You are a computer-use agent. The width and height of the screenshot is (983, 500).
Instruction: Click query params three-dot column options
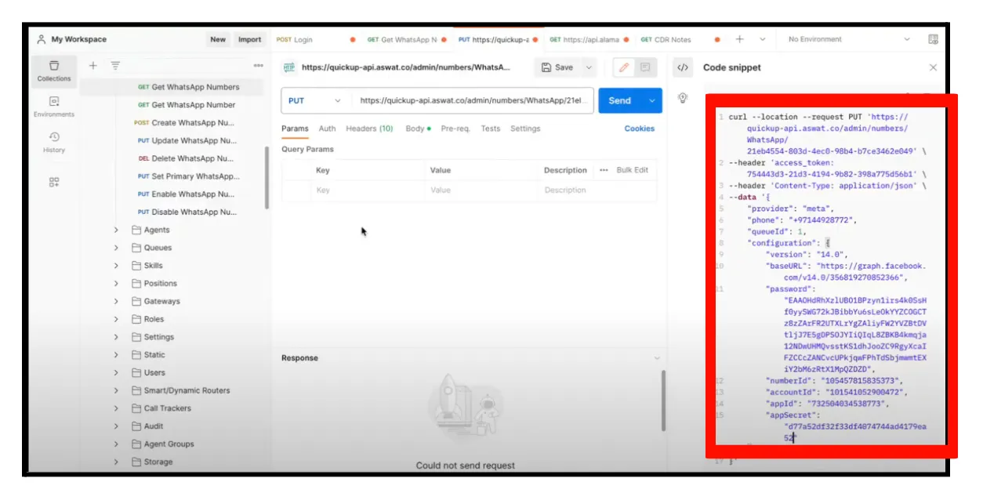pyautogui.click(x=604, y=170)
